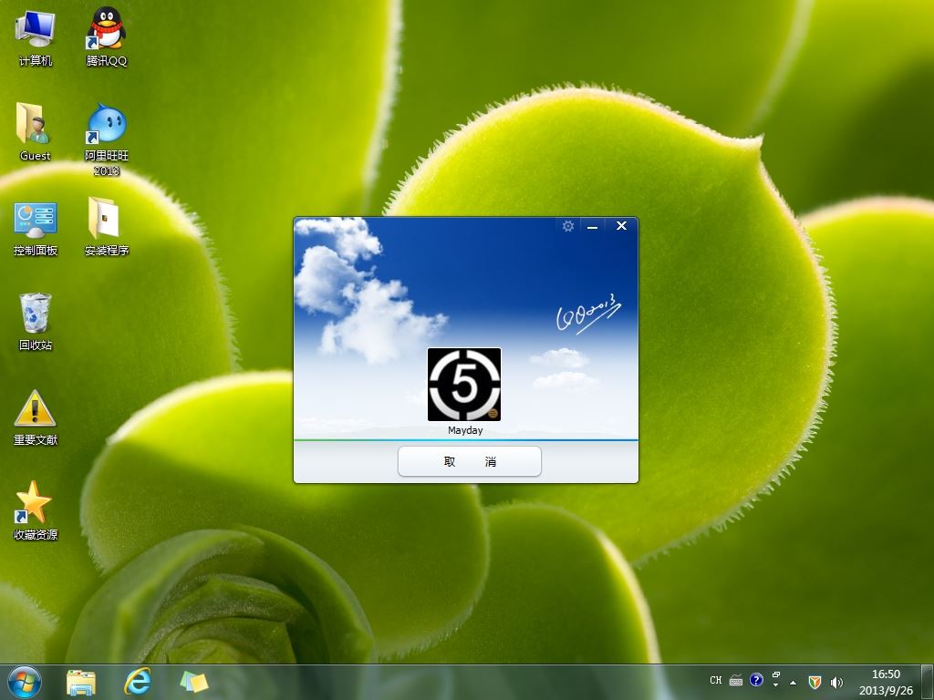The width and height of the screenshot is (934, 700).
Task: Open the volume speaker control
Action: 836,682
